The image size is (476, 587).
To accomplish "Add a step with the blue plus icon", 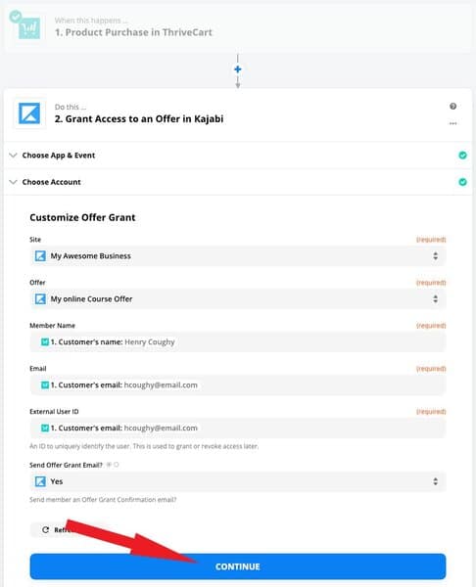I will coord(238,69).
